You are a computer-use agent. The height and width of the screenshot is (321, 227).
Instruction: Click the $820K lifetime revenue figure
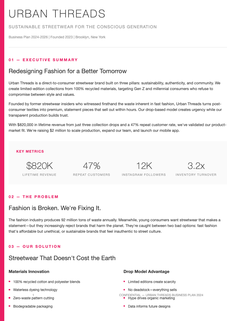coord(39,166)
